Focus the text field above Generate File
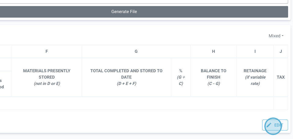293x139 pixels. pos(143,2)
